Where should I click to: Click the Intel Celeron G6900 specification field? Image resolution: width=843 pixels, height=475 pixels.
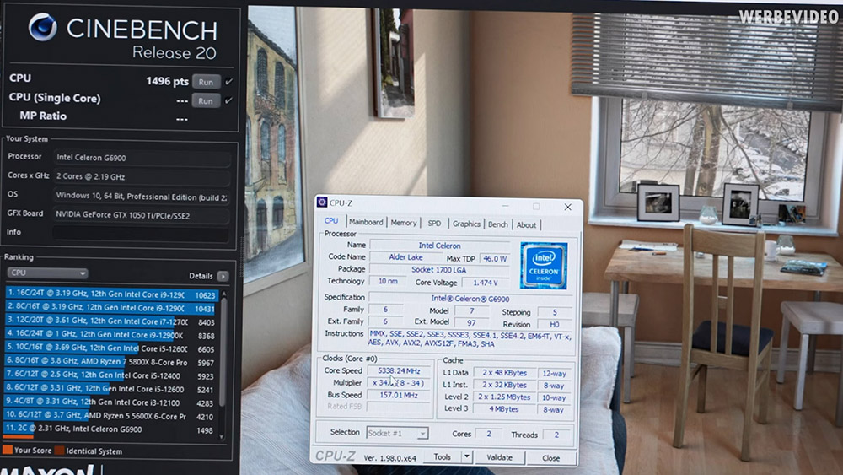point(470,299)
